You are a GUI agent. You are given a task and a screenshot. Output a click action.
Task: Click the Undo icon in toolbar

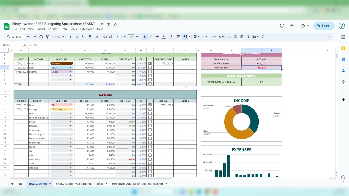coord(28,37)
